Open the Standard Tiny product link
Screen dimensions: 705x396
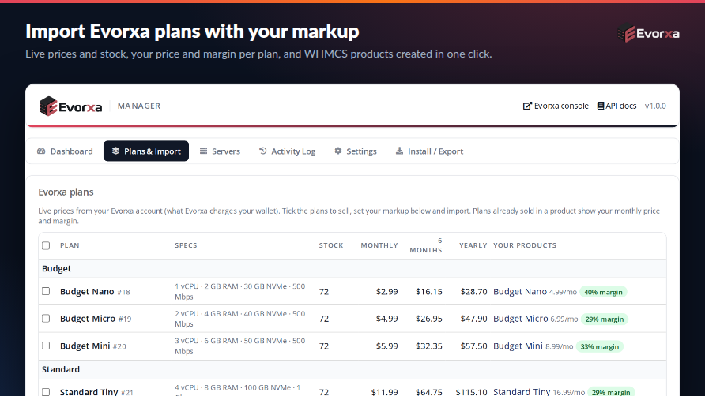point(522,391)
